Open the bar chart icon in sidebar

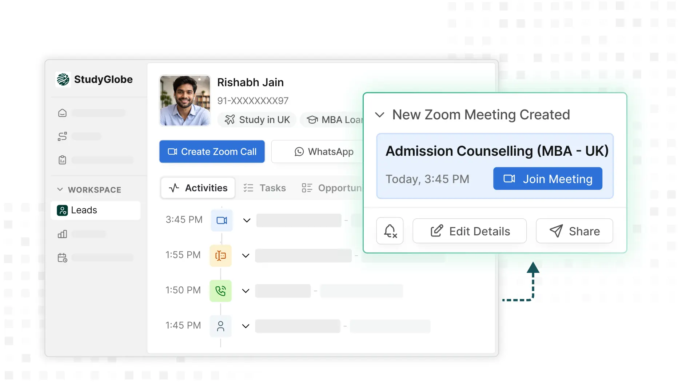click(63, 234)
